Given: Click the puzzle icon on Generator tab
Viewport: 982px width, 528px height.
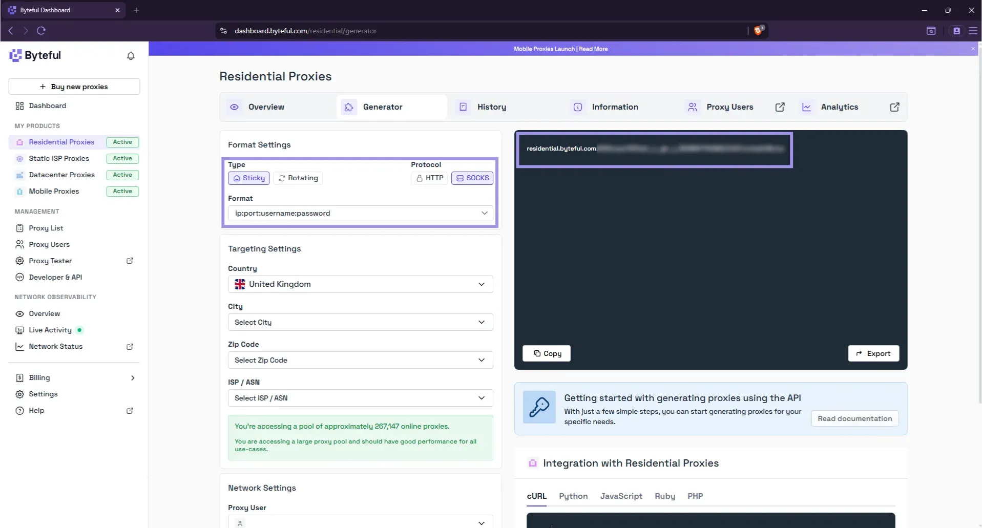Looking at the screenshot, I should (x=349, y=107).
